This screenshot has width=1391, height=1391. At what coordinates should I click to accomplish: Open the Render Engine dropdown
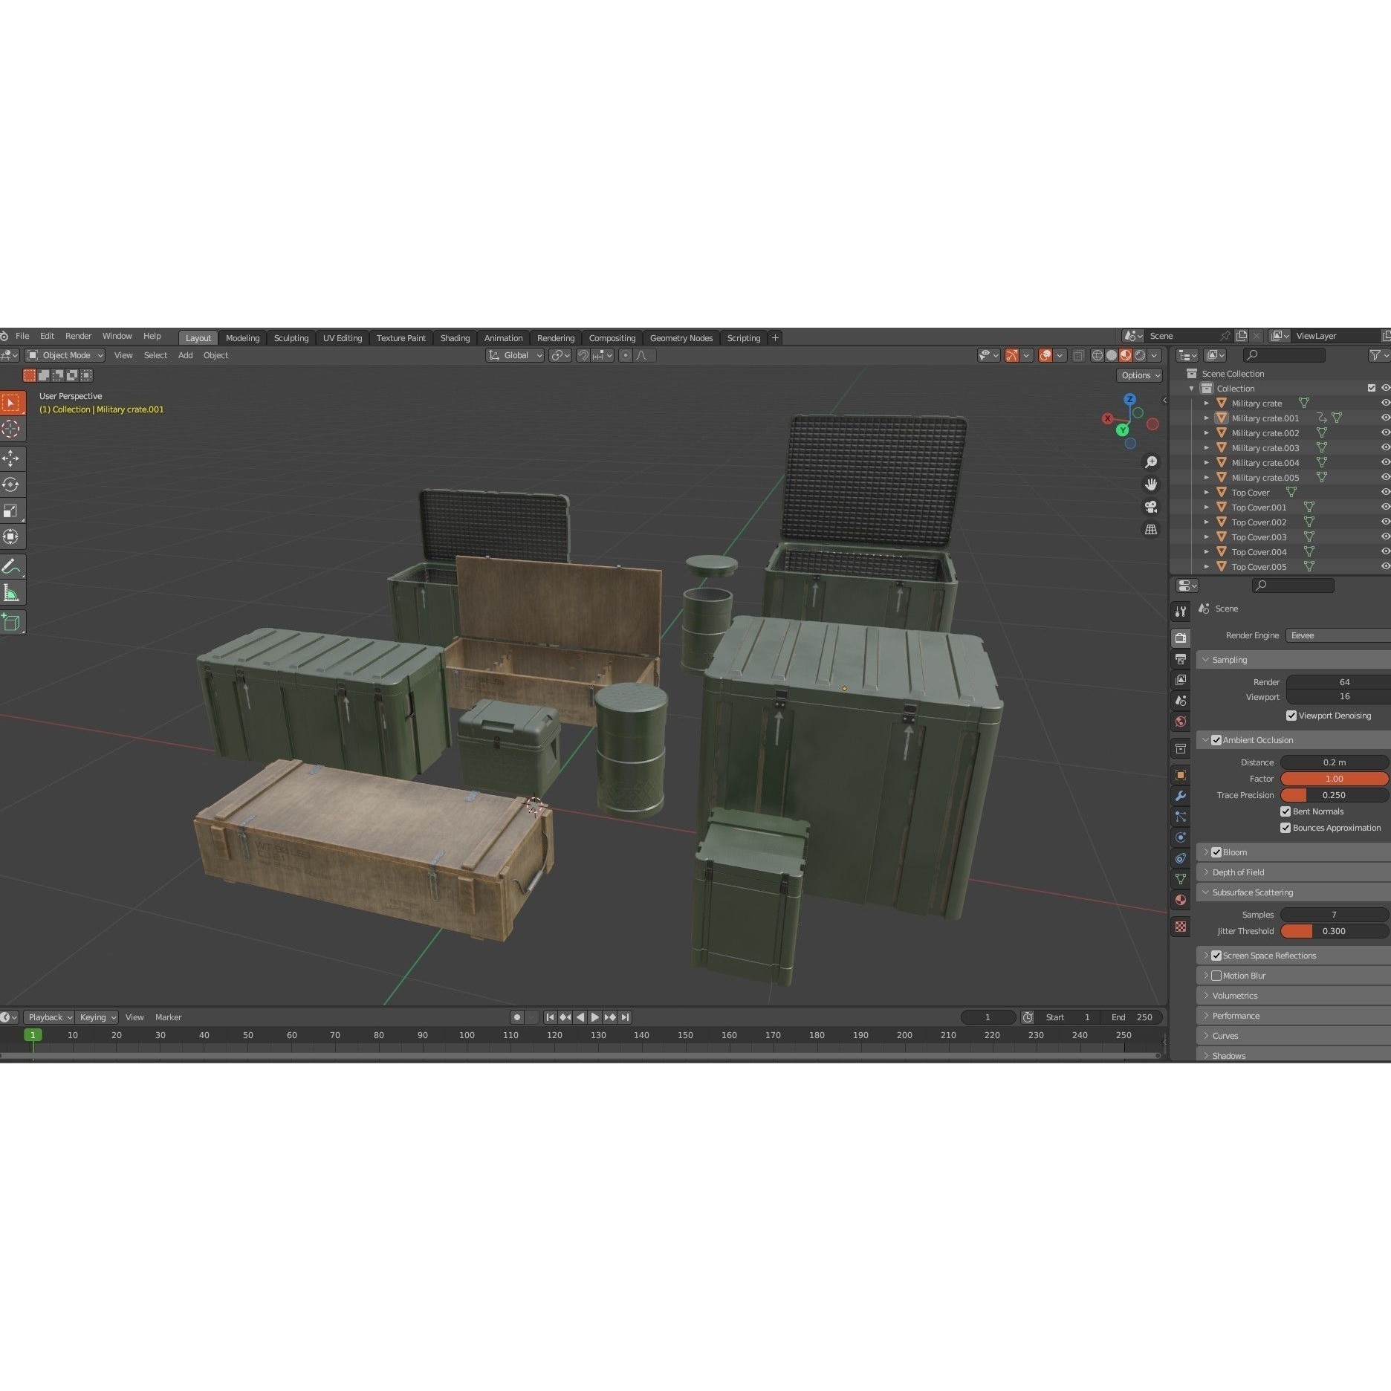1337,635
